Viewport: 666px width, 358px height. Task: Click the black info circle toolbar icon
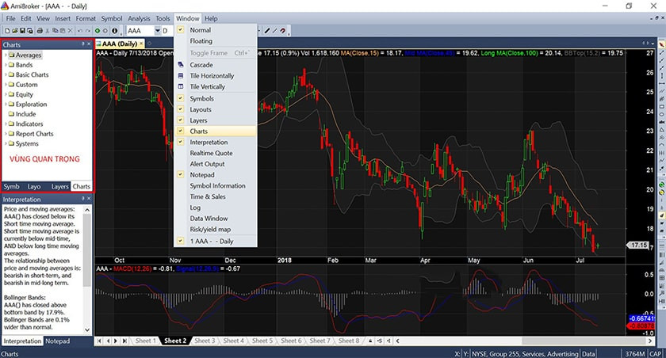tap(115, 30)
